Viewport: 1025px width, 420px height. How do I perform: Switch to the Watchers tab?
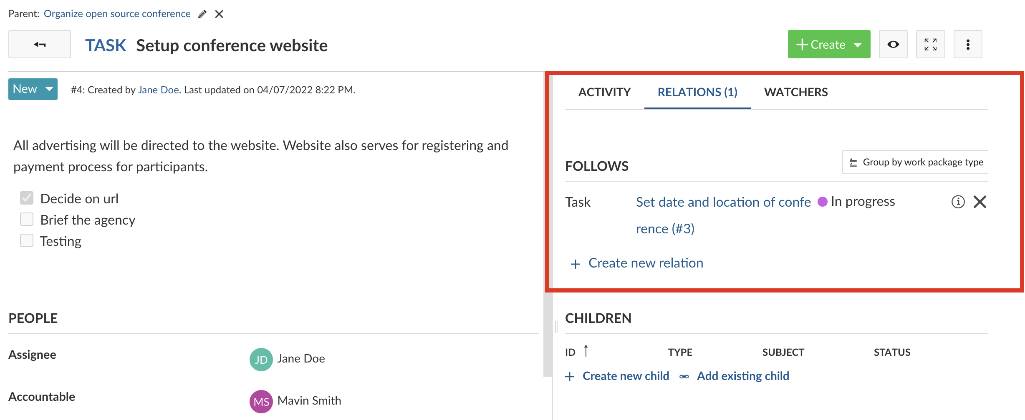click(795, 92)
